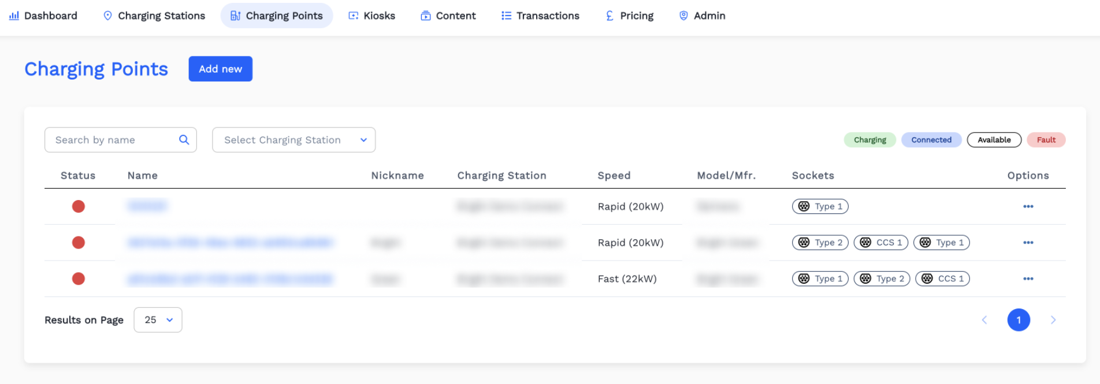The height and width of the screenshot is (384, 1100).
Task: Toggle the Charging status filter
Action: tap(869, 140)
